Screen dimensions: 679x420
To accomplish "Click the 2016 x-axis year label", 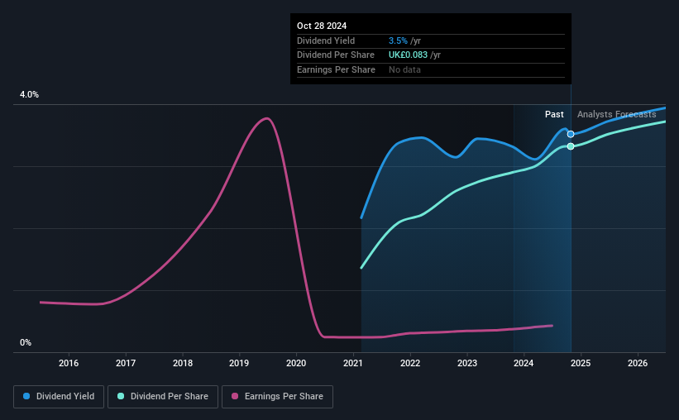I will point(69,363).
